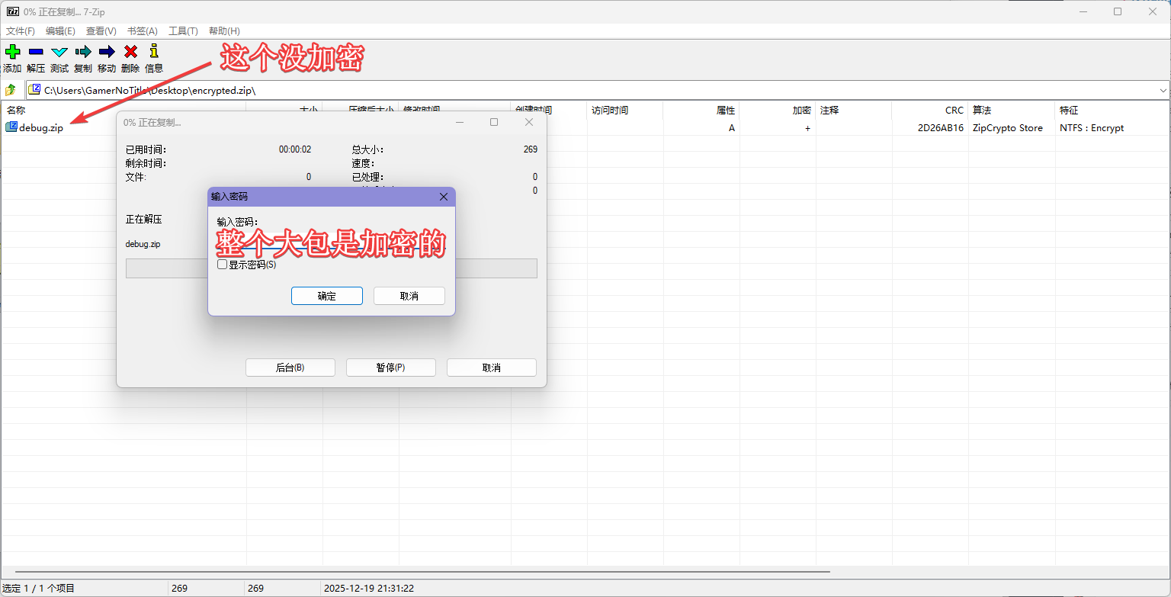Click the Info (信息) toolbar icon
Screen dimensions: 1171x597
(x=154, y=52)
